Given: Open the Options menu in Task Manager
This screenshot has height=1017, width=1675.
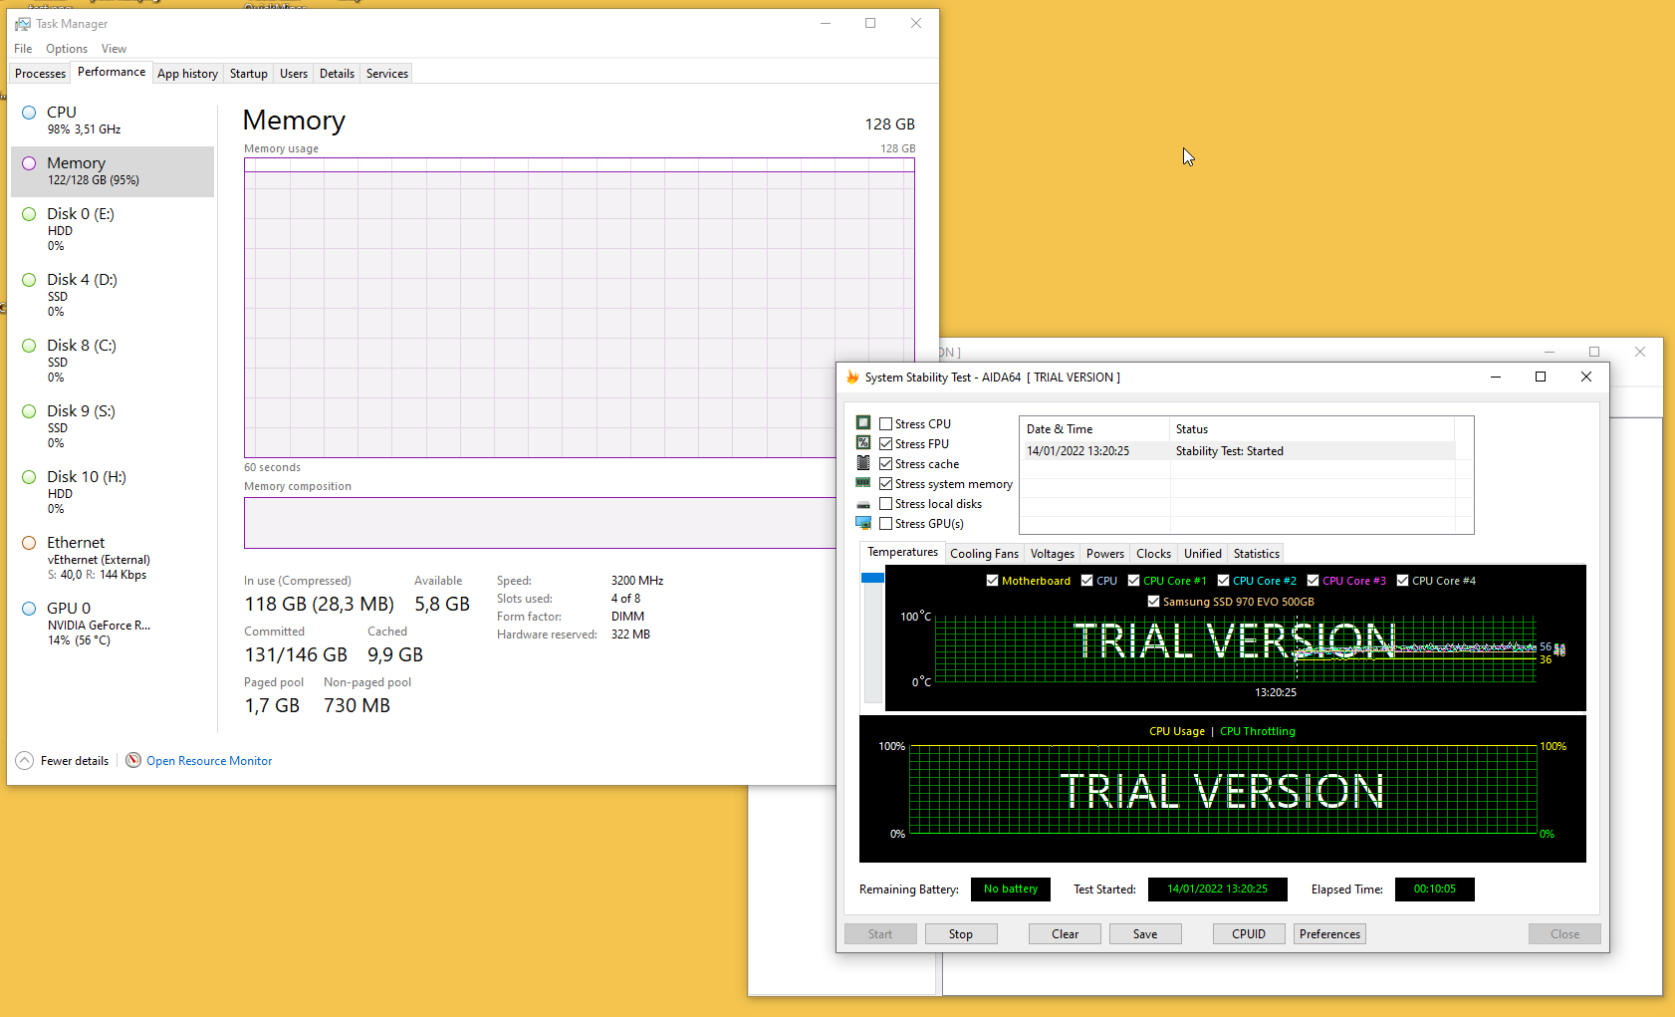Looking at the screenshot, I should click(67, 49).
